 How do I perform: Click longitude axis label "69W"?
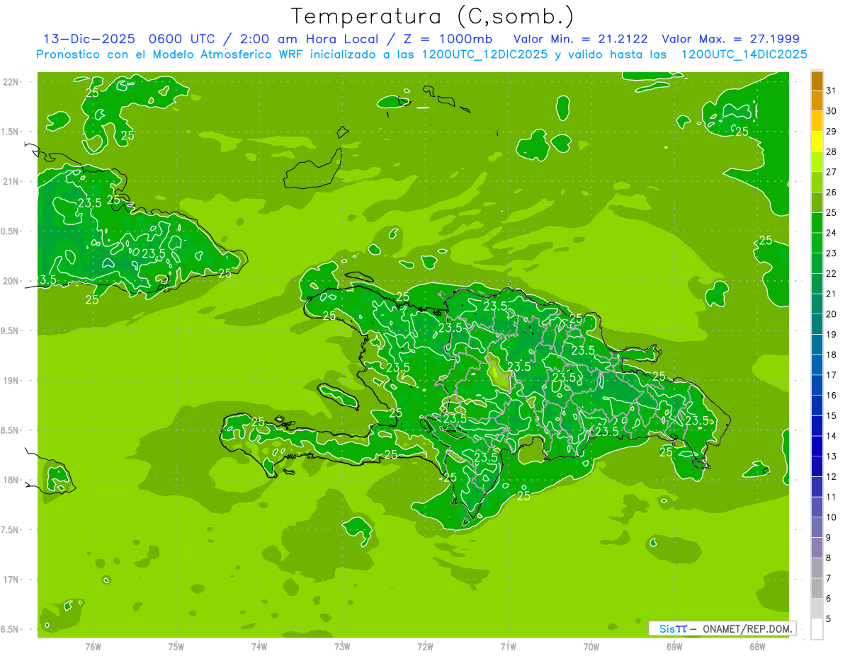click(674, 646)
